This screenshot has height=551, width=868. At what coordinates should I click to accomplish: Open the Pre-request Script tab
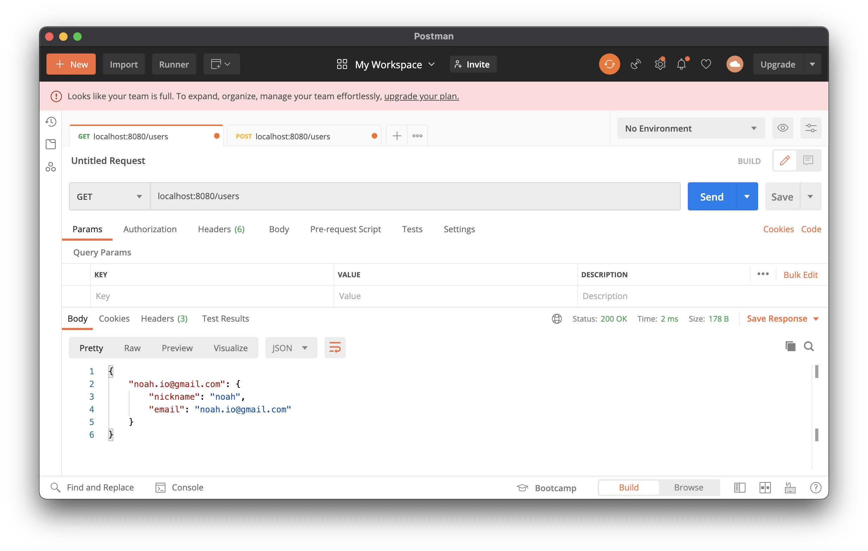pos(345,229)
